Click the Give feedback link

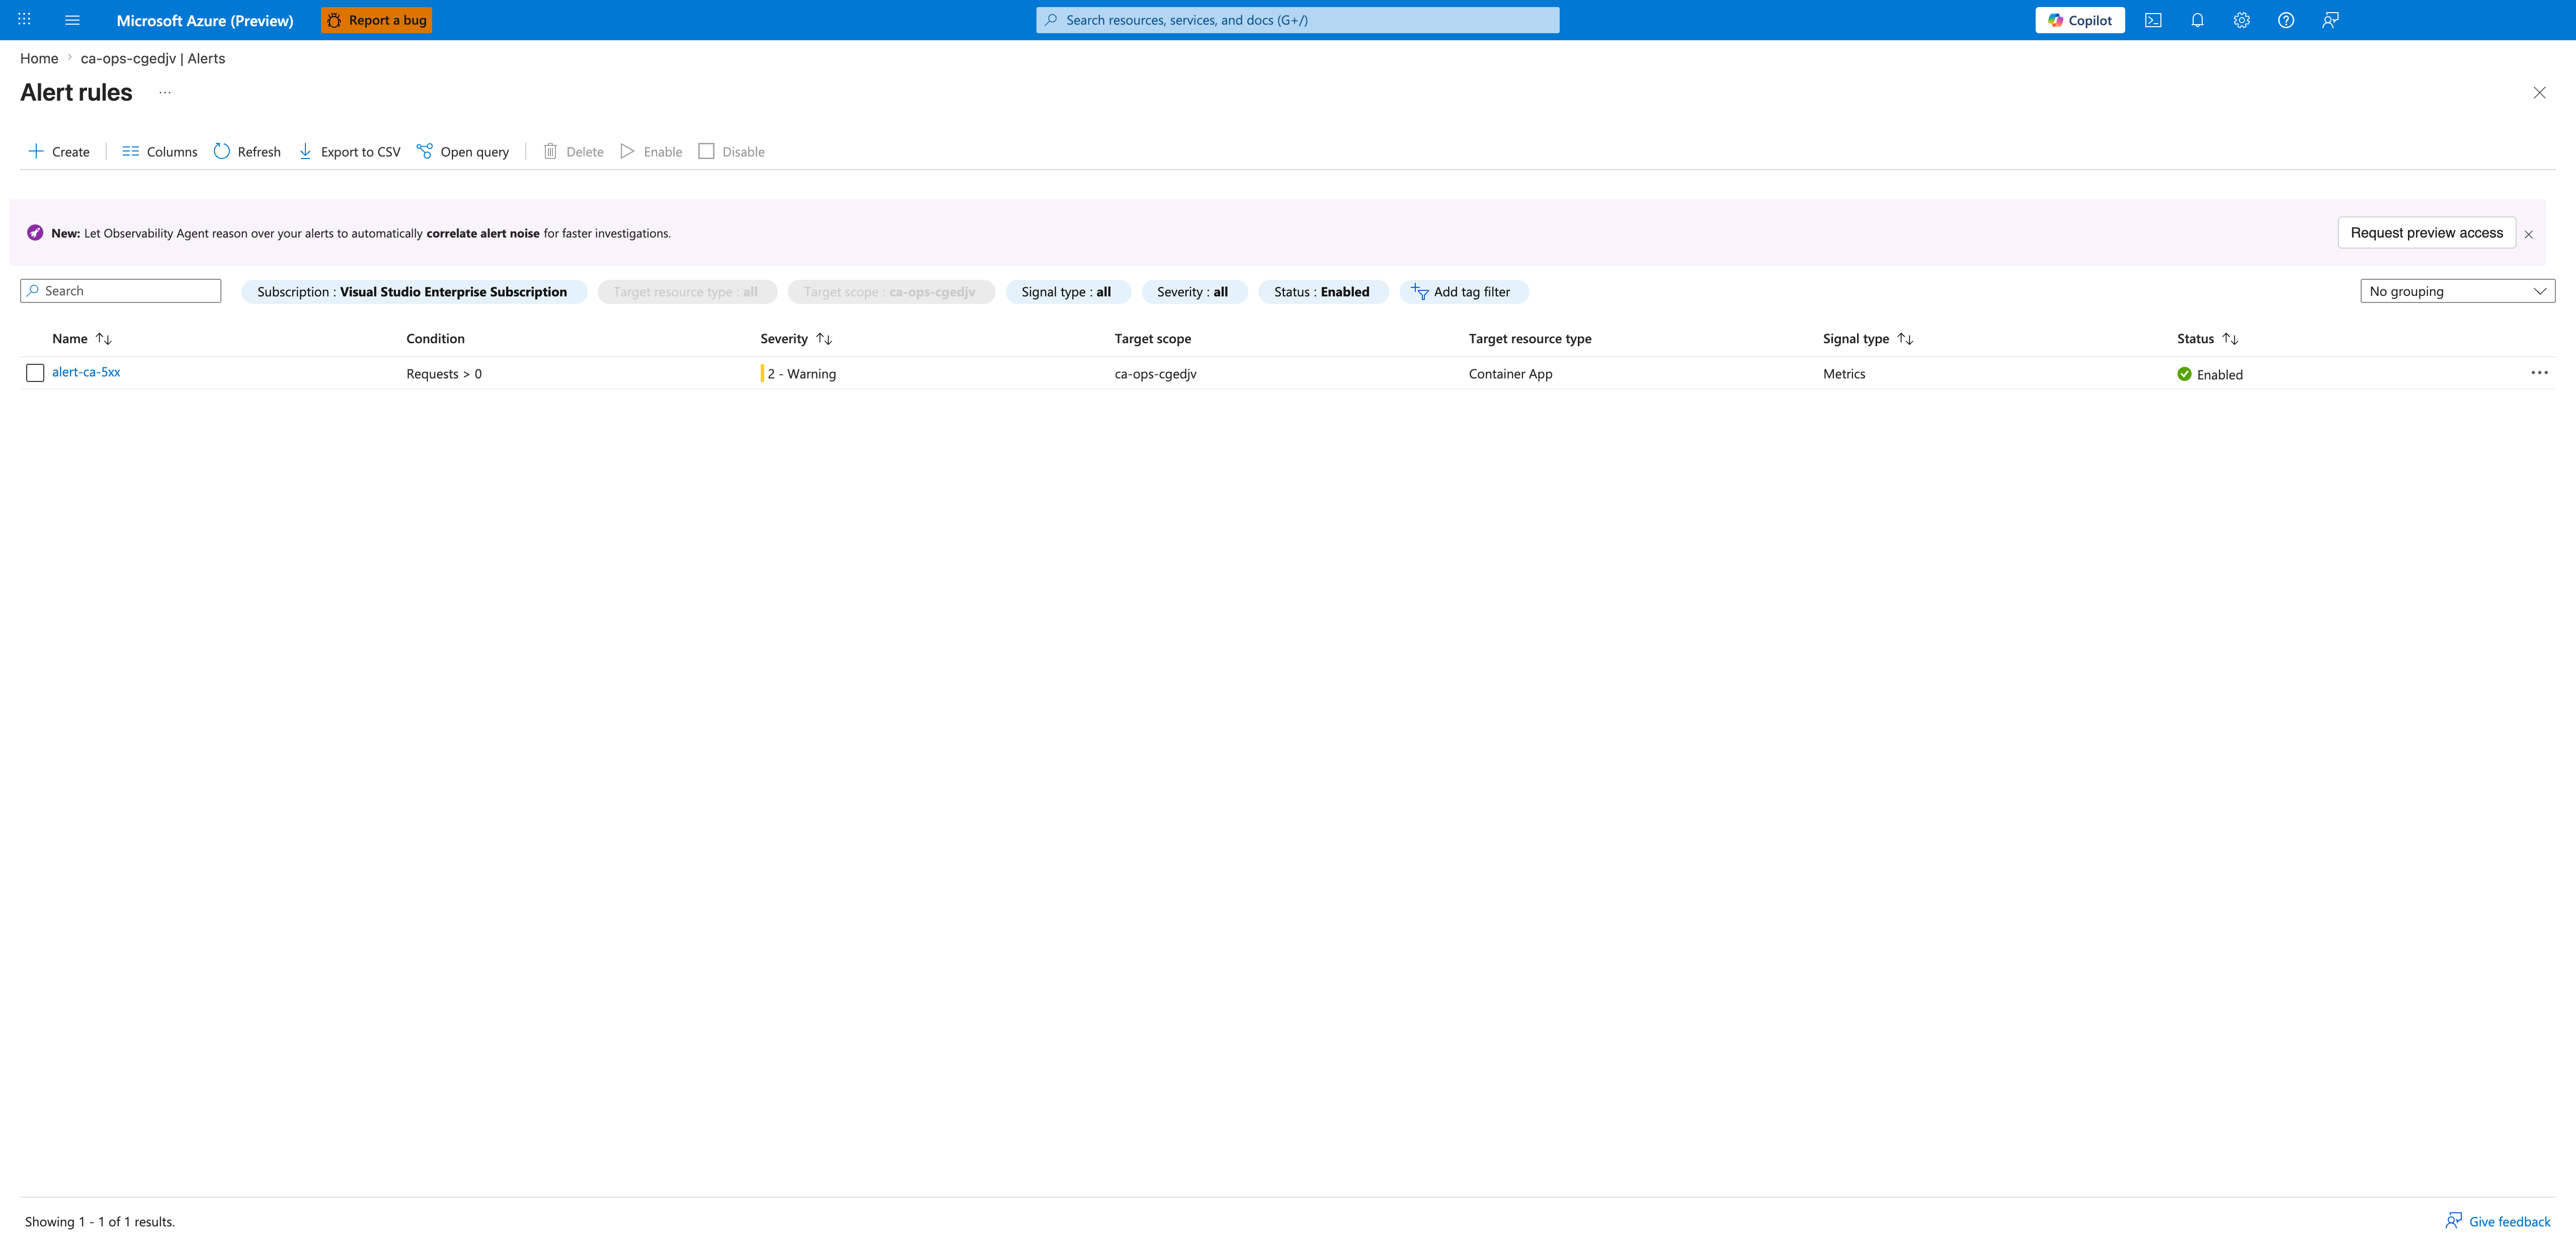pyautogui.click(x=2498, y=1221)
